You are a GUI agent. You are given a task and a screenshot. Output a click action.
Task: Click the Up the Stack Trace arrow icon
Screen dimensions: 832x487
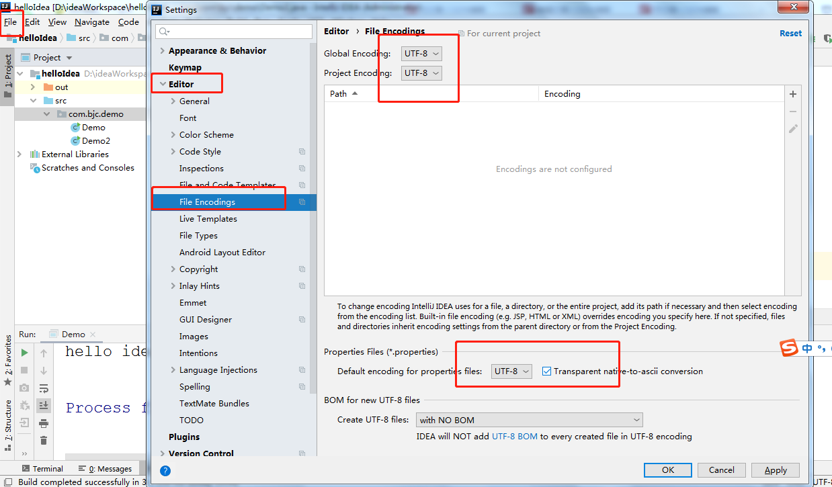point(44,353)
